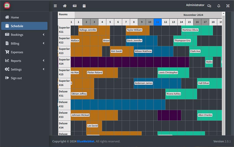Click the purple block in Deluxe #33
Image resolution: width=234 pixels, height=147 pixels.
169,115
